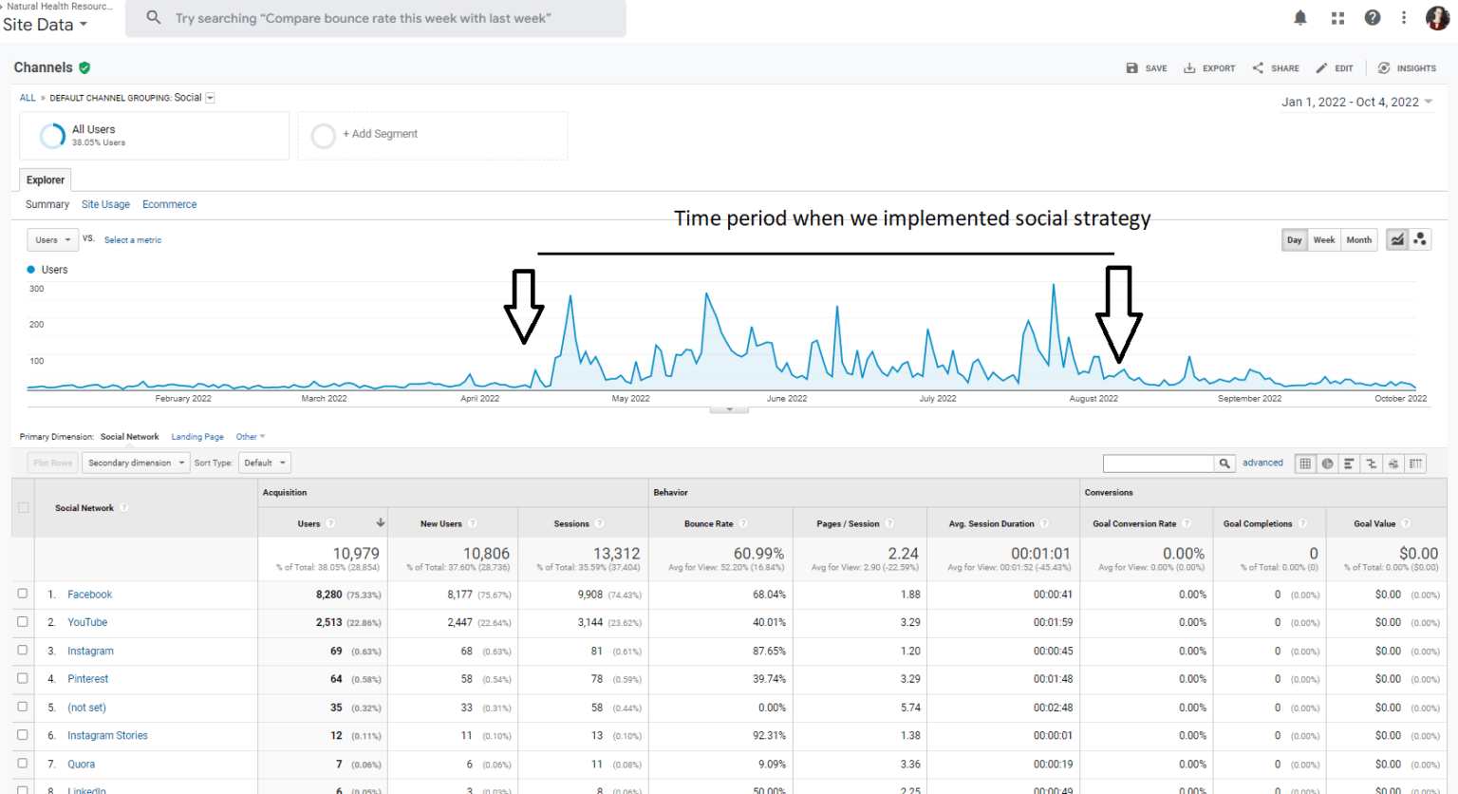Click the table search input field

pyautogui.click(x=1158, y=463)
